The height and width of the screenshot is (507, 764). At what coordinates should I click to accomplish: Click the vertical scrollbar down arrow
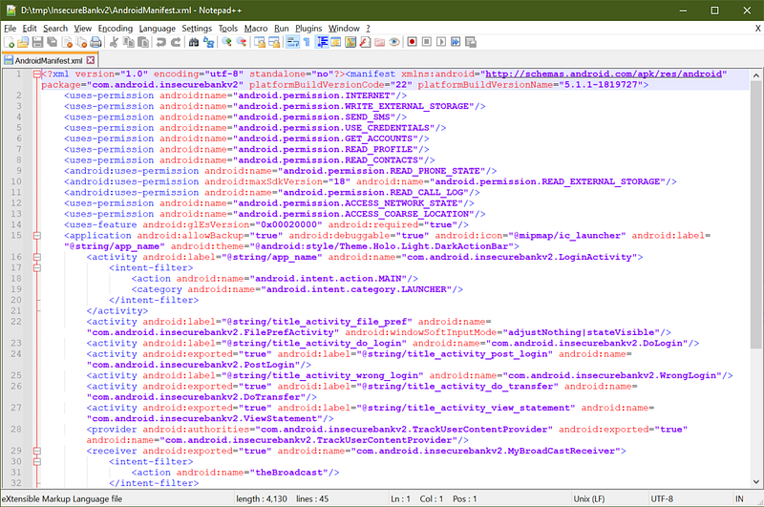coord(755,481)
